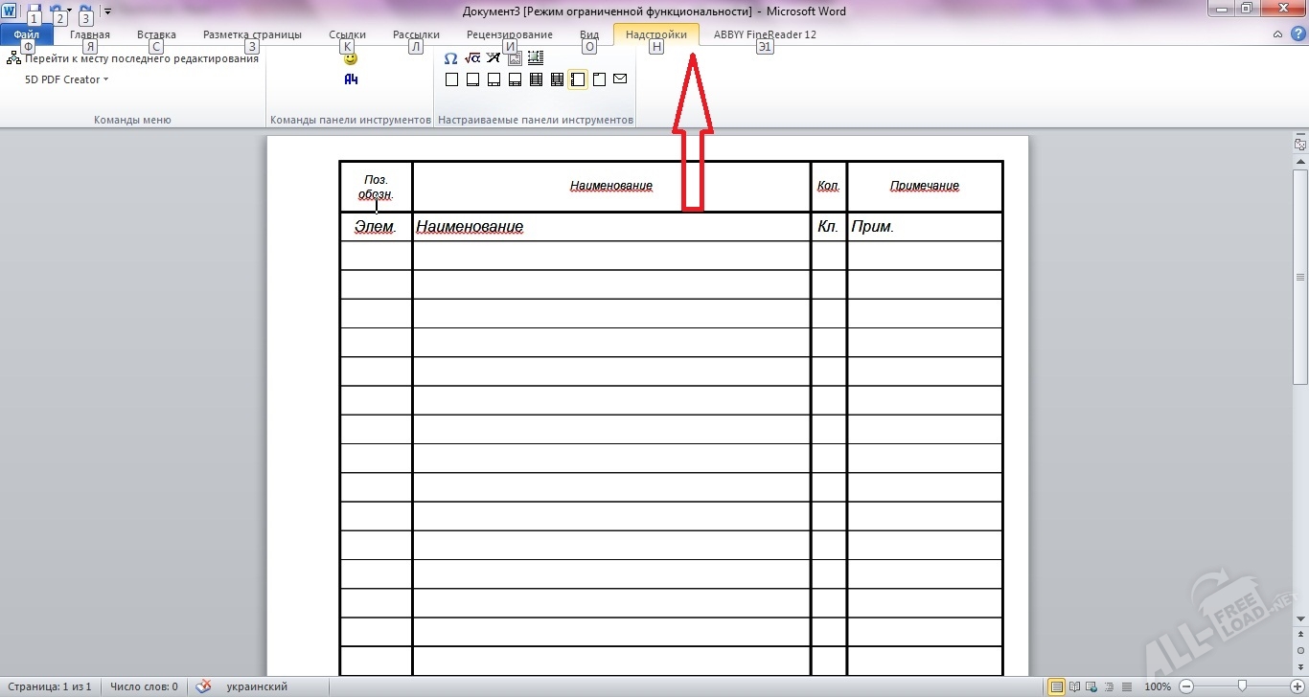Click the spelling check icon in status bar
This screenshot has width=1309, height=697.
203,686
